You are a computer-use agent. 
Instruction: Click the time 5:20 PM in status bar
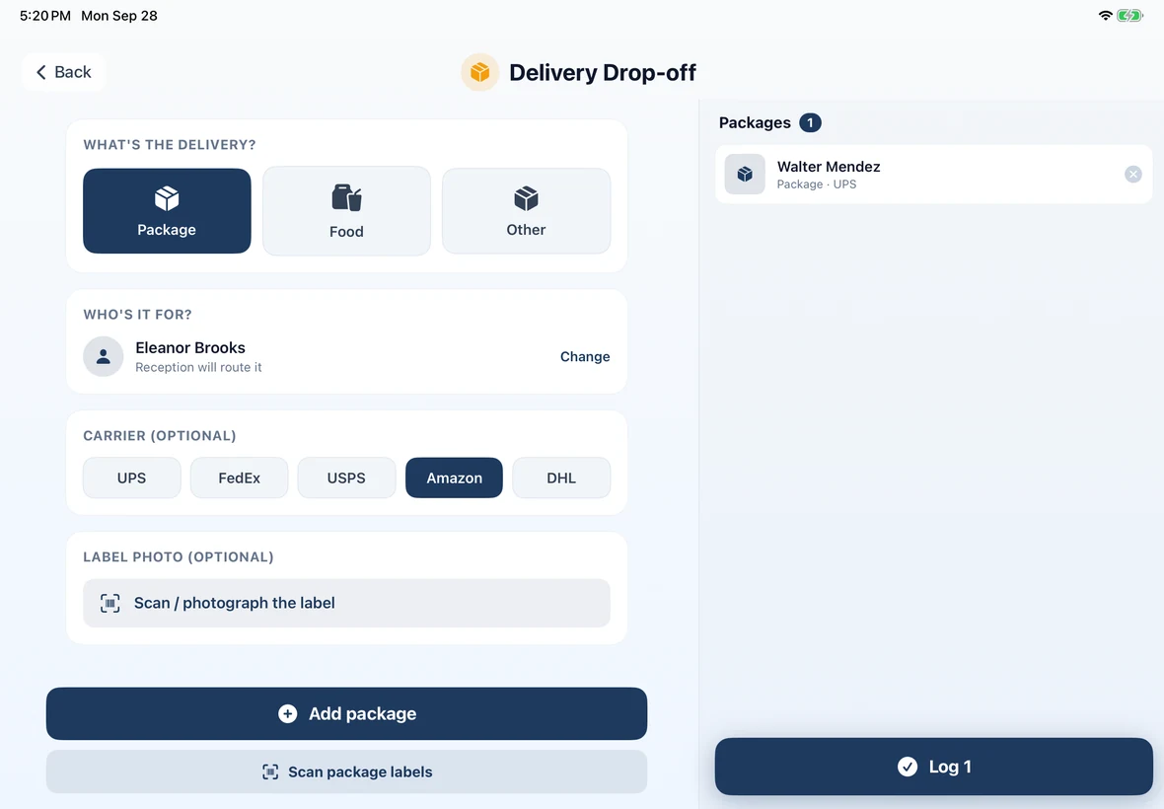(x=45, y=16)
